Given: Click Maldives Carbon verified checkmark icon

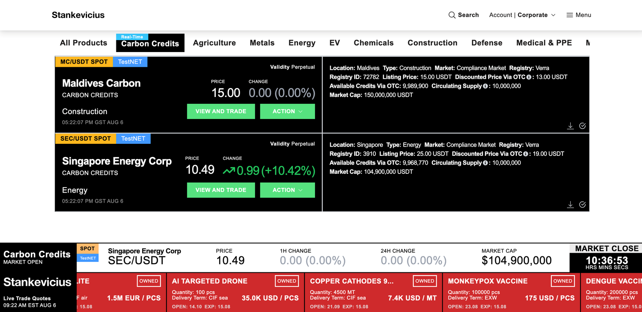Looking at the screenshot, I should [x=582, y=126].
